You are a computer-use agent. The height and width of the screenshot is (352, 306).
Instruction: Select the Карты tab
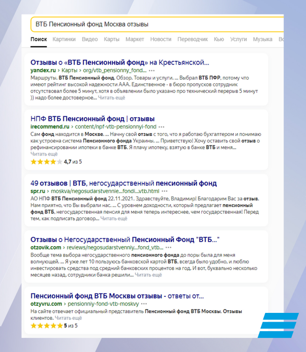click(112, 39)
